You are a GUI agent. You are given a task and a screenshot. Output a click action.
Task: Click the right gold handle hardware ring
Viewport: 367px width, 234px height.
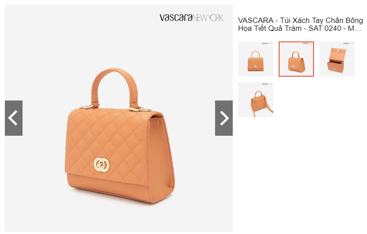pyautogui.click(x=140, y=109)
